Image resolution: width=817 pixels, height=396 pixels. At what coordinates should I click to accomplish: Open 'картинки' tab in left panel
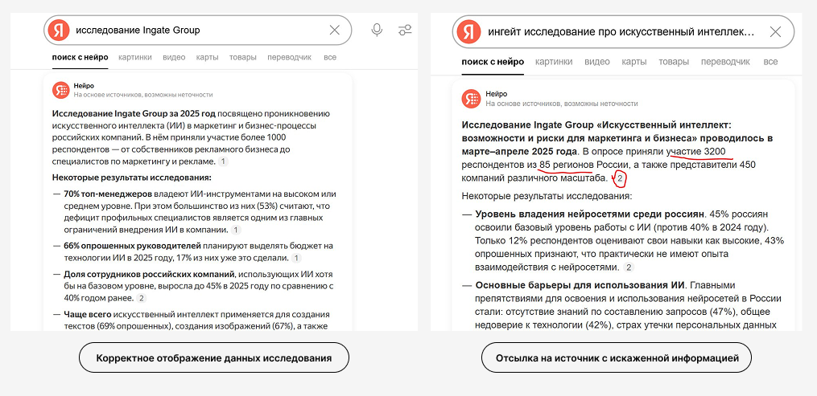tap(135, 57)
